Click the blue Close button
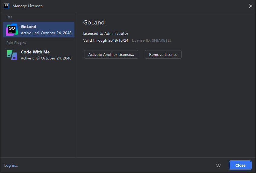 point(240,165)
